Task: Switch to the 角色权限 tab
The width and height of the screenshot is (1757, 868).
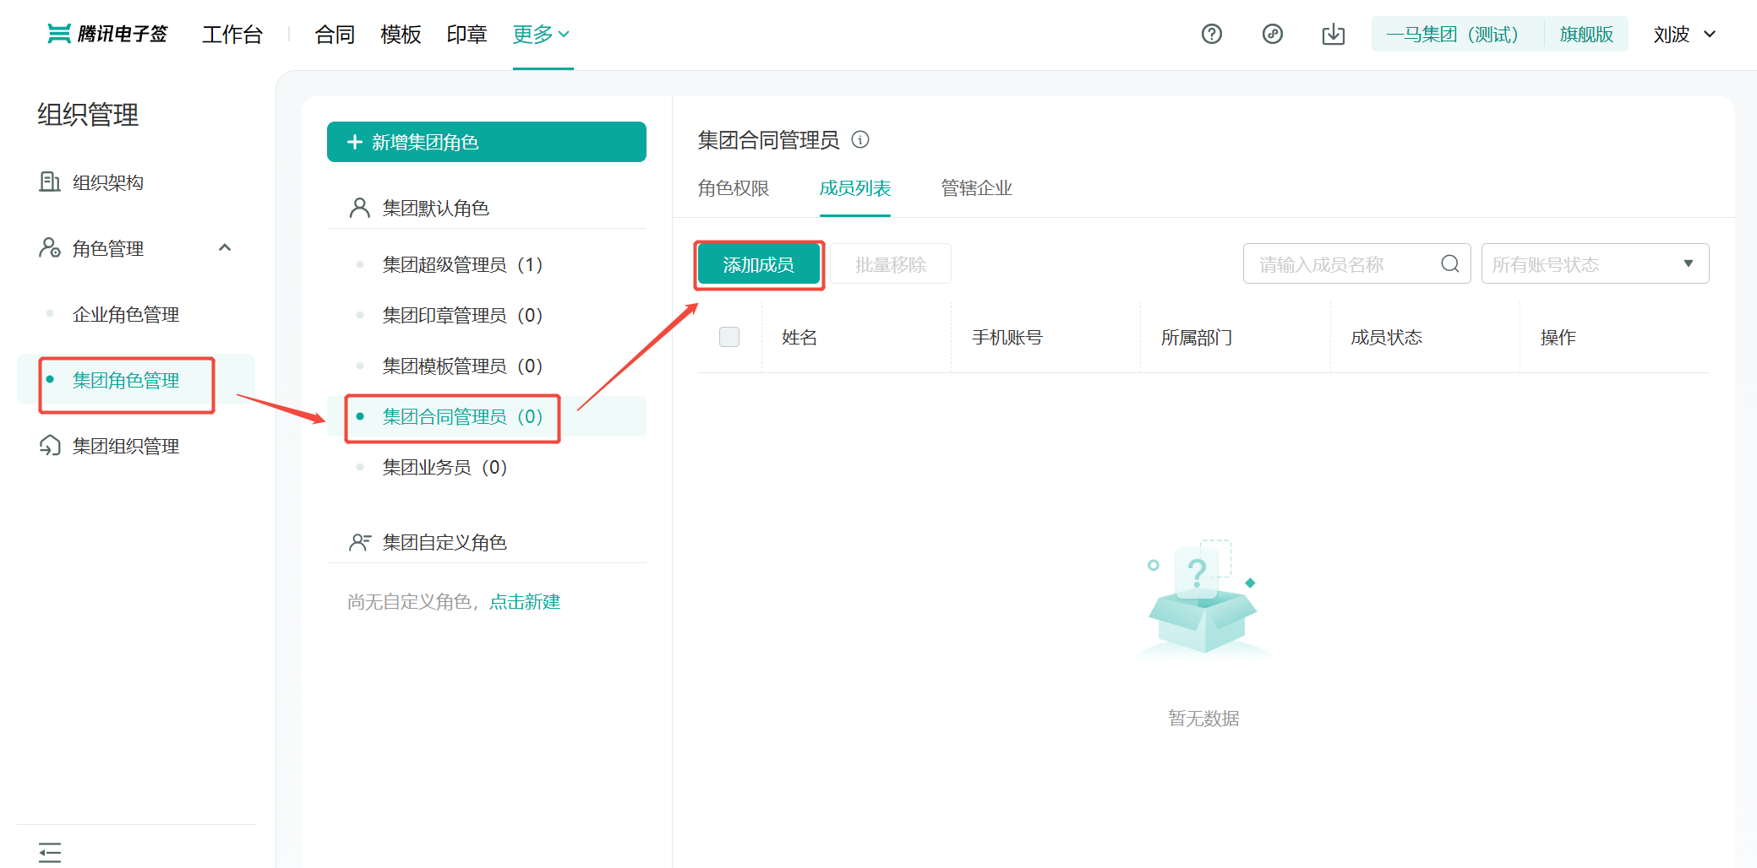Action: (733, 188)
